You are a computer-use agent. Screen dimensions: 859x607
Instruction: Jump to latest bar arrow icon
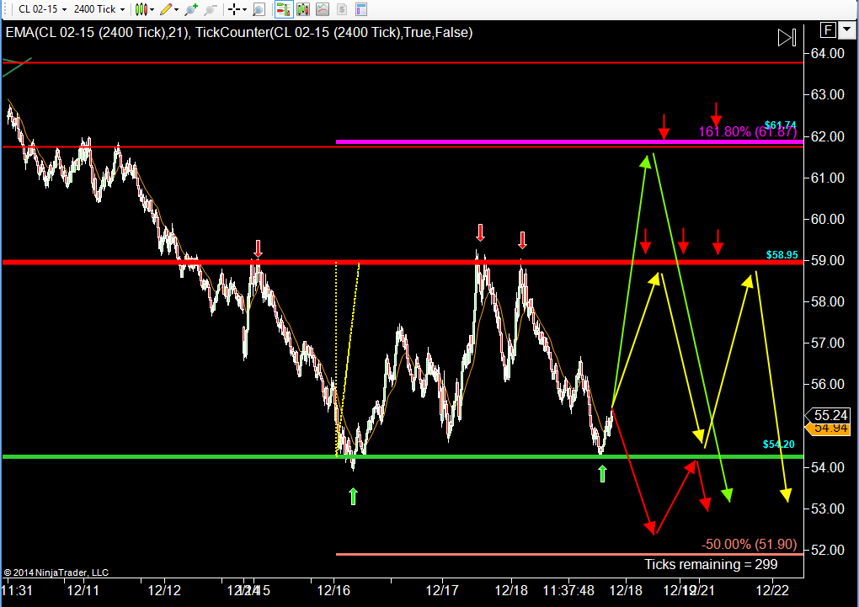coord(787,37)
